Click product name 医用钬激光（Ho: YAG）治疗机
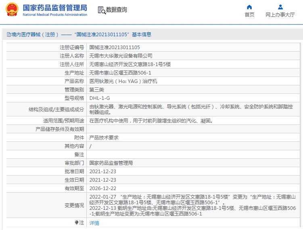This screenshot has height=230, width=303. [x=123, y=81]
